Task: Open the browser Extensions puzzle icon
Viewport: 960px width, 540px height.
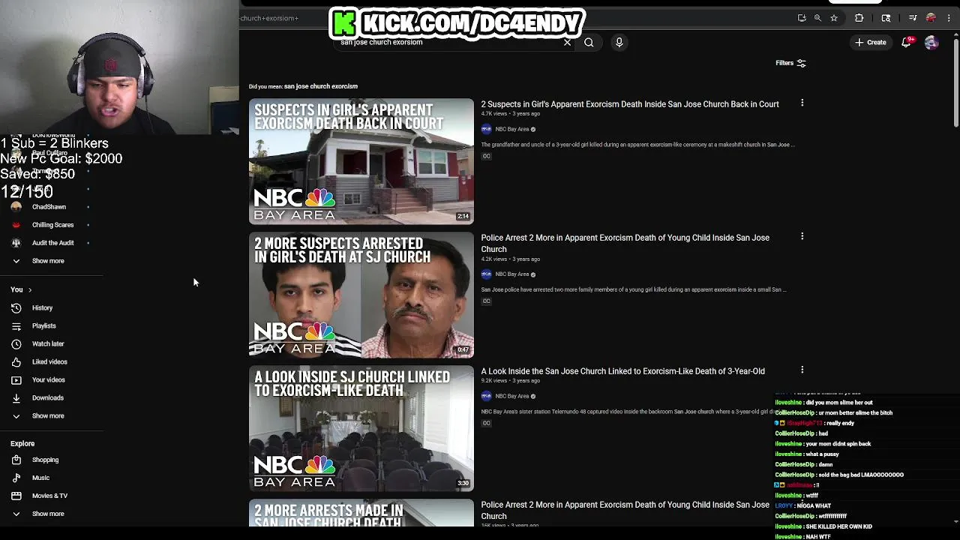Action: click(859, 18)
